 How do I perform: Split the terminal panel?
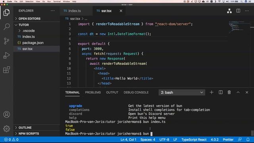[x=221, y=93]
